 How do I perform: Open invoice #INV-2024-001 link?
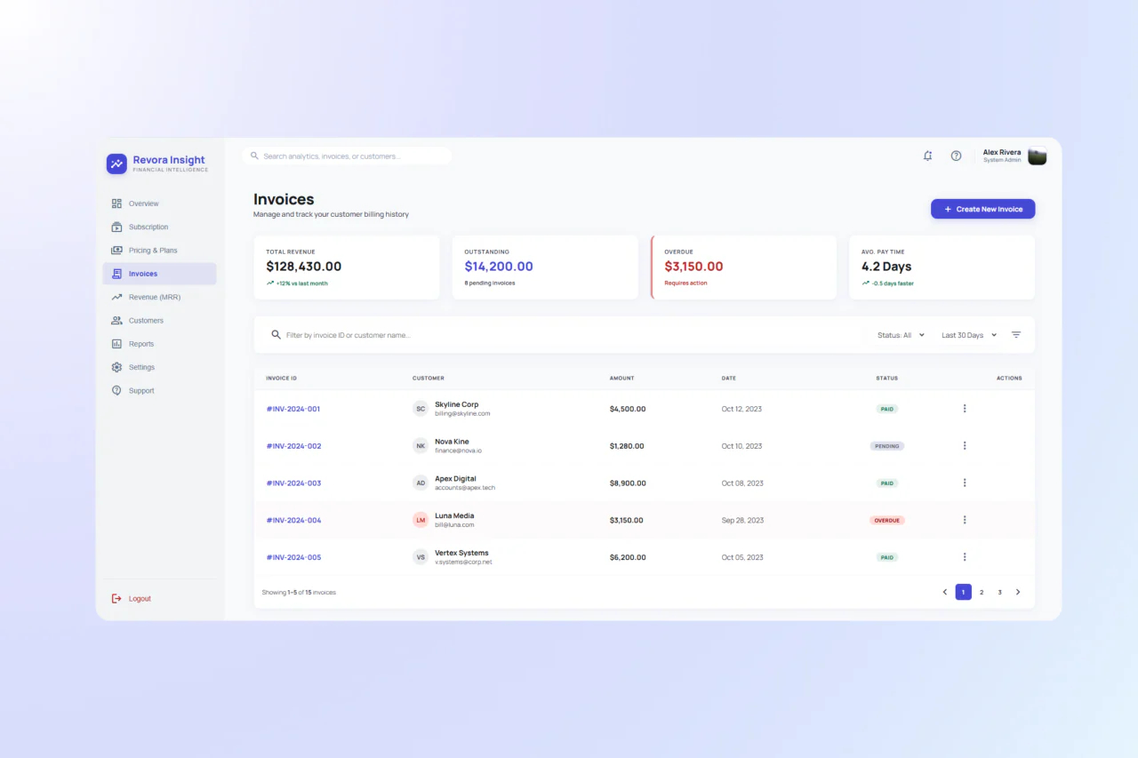(x=293, y=409)
